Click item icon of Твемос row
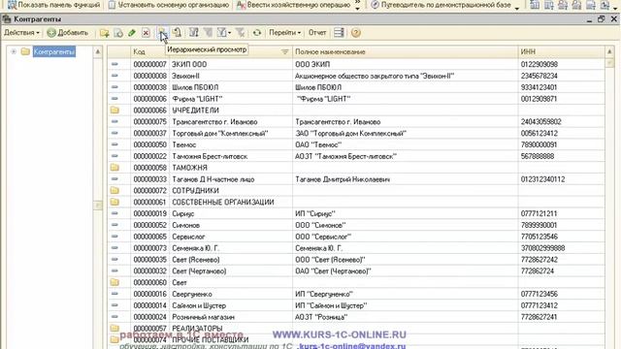Image resolution: width=621 pixels, height=349 pixels. [x=114, y=144]
